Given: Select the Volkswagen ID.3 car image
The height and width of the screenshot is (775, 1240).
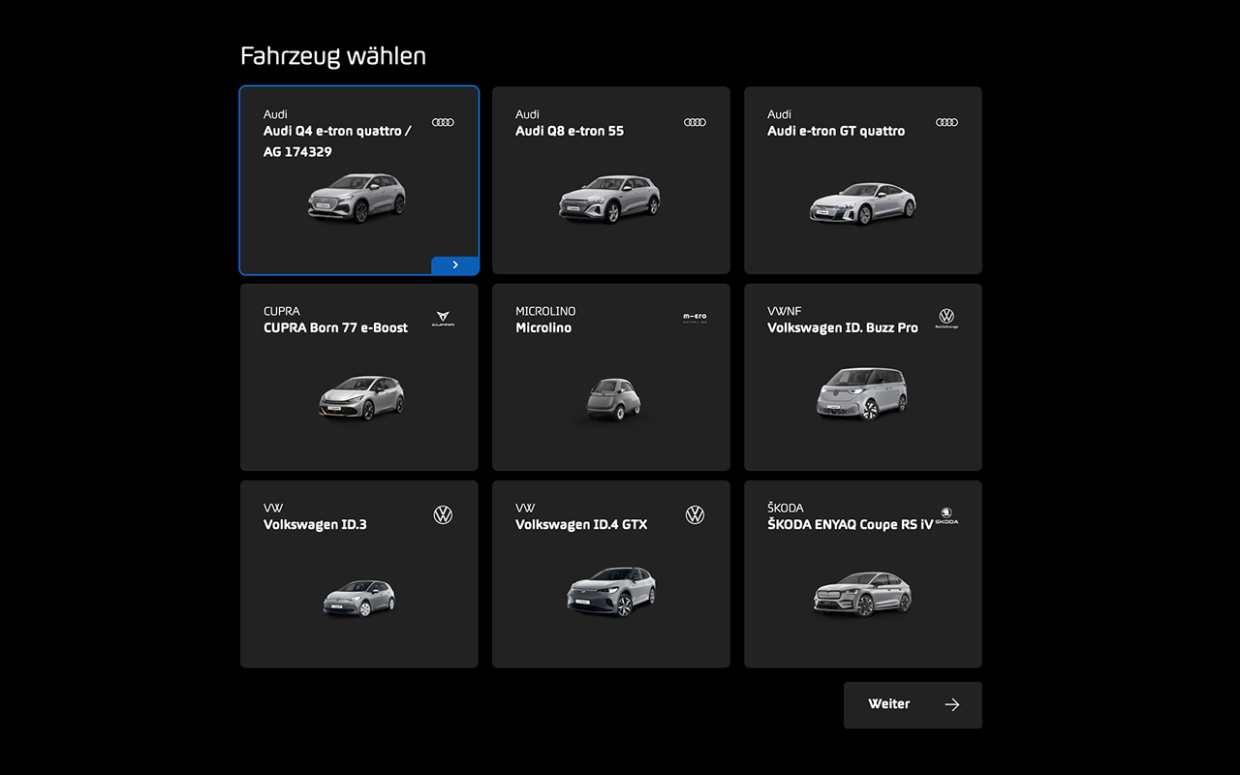Looking at the screenshot, I should 359,598.
